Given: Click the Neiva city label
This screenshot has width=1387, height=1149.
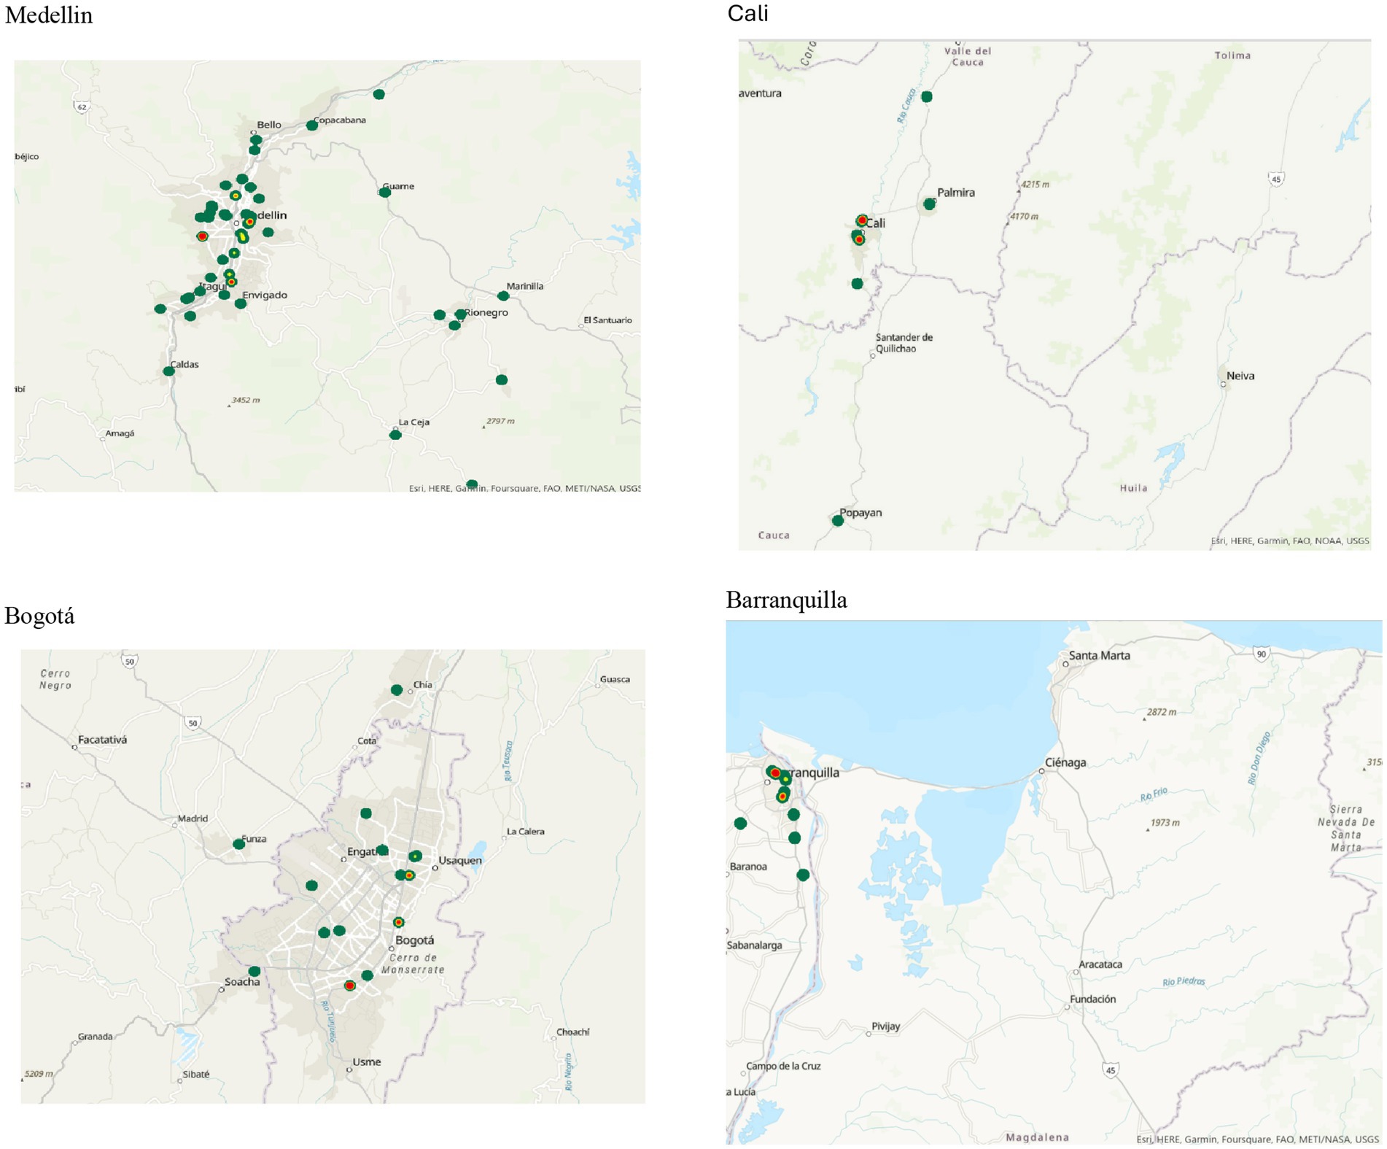Looking at the screenshot, I should point(1240,376).
